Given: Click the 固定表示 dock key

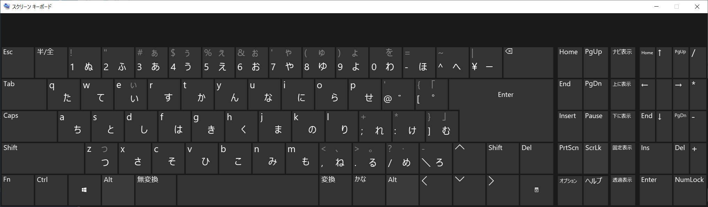Looking at the screenshot, I should (622, 158).
